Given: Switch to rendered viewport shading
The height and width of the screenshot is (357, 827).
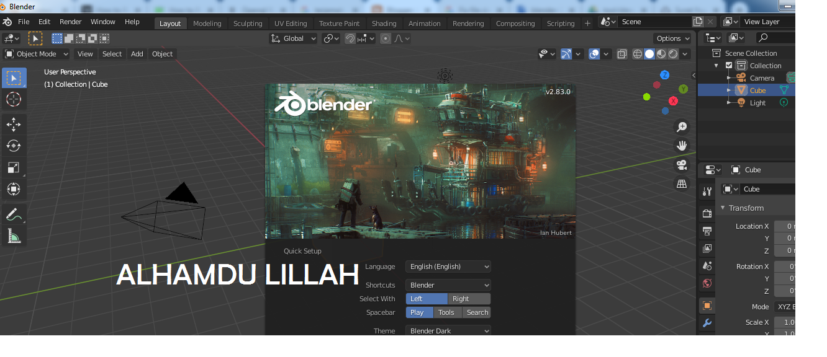Looking at the screenshot, I should (673, 54).
